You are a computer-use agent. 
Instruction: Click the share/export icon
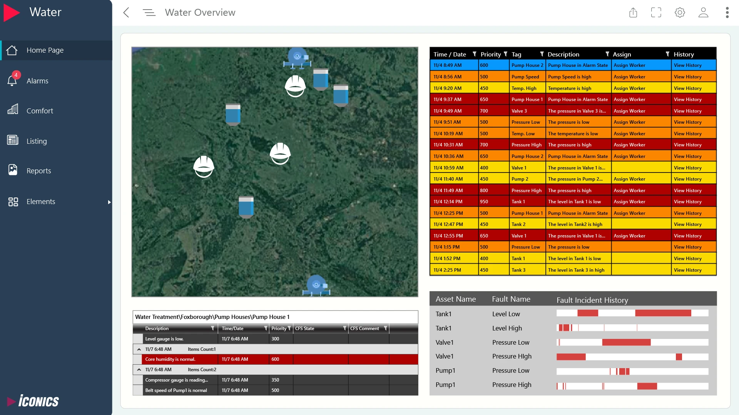click(633, 13)
